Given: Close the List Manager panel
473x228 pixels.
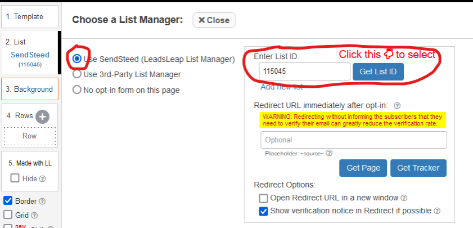Looking at the screenshot, I should tap(214, 20).
